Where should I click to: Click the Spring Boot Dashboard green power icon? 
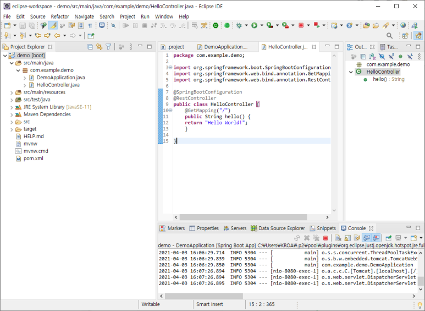(216, 25)
